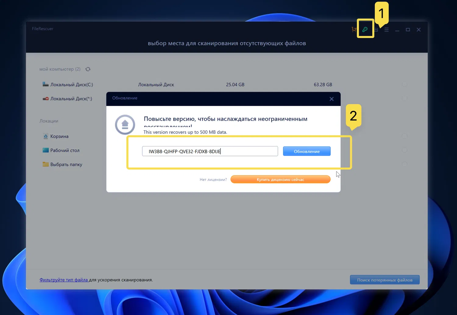The image size is (457, 315).
Task: Click the blue Обновление button
Action: coord(307,151)
